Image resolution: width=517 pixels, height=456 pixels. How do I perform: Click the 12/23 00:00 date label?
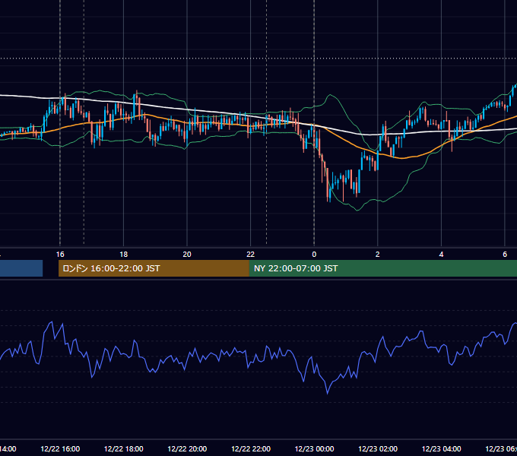[314, 449]
